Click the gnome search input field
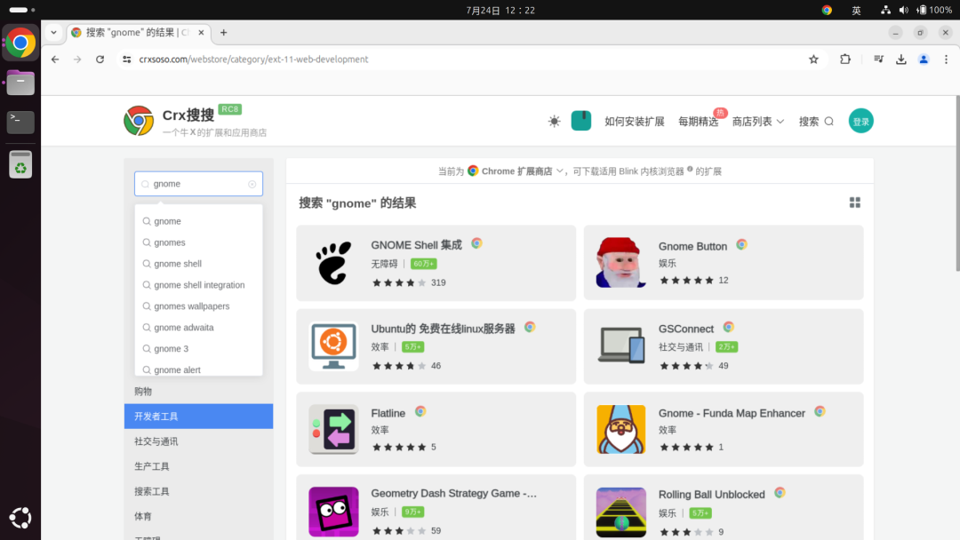 pyautogui.click(x=198, y=184)
